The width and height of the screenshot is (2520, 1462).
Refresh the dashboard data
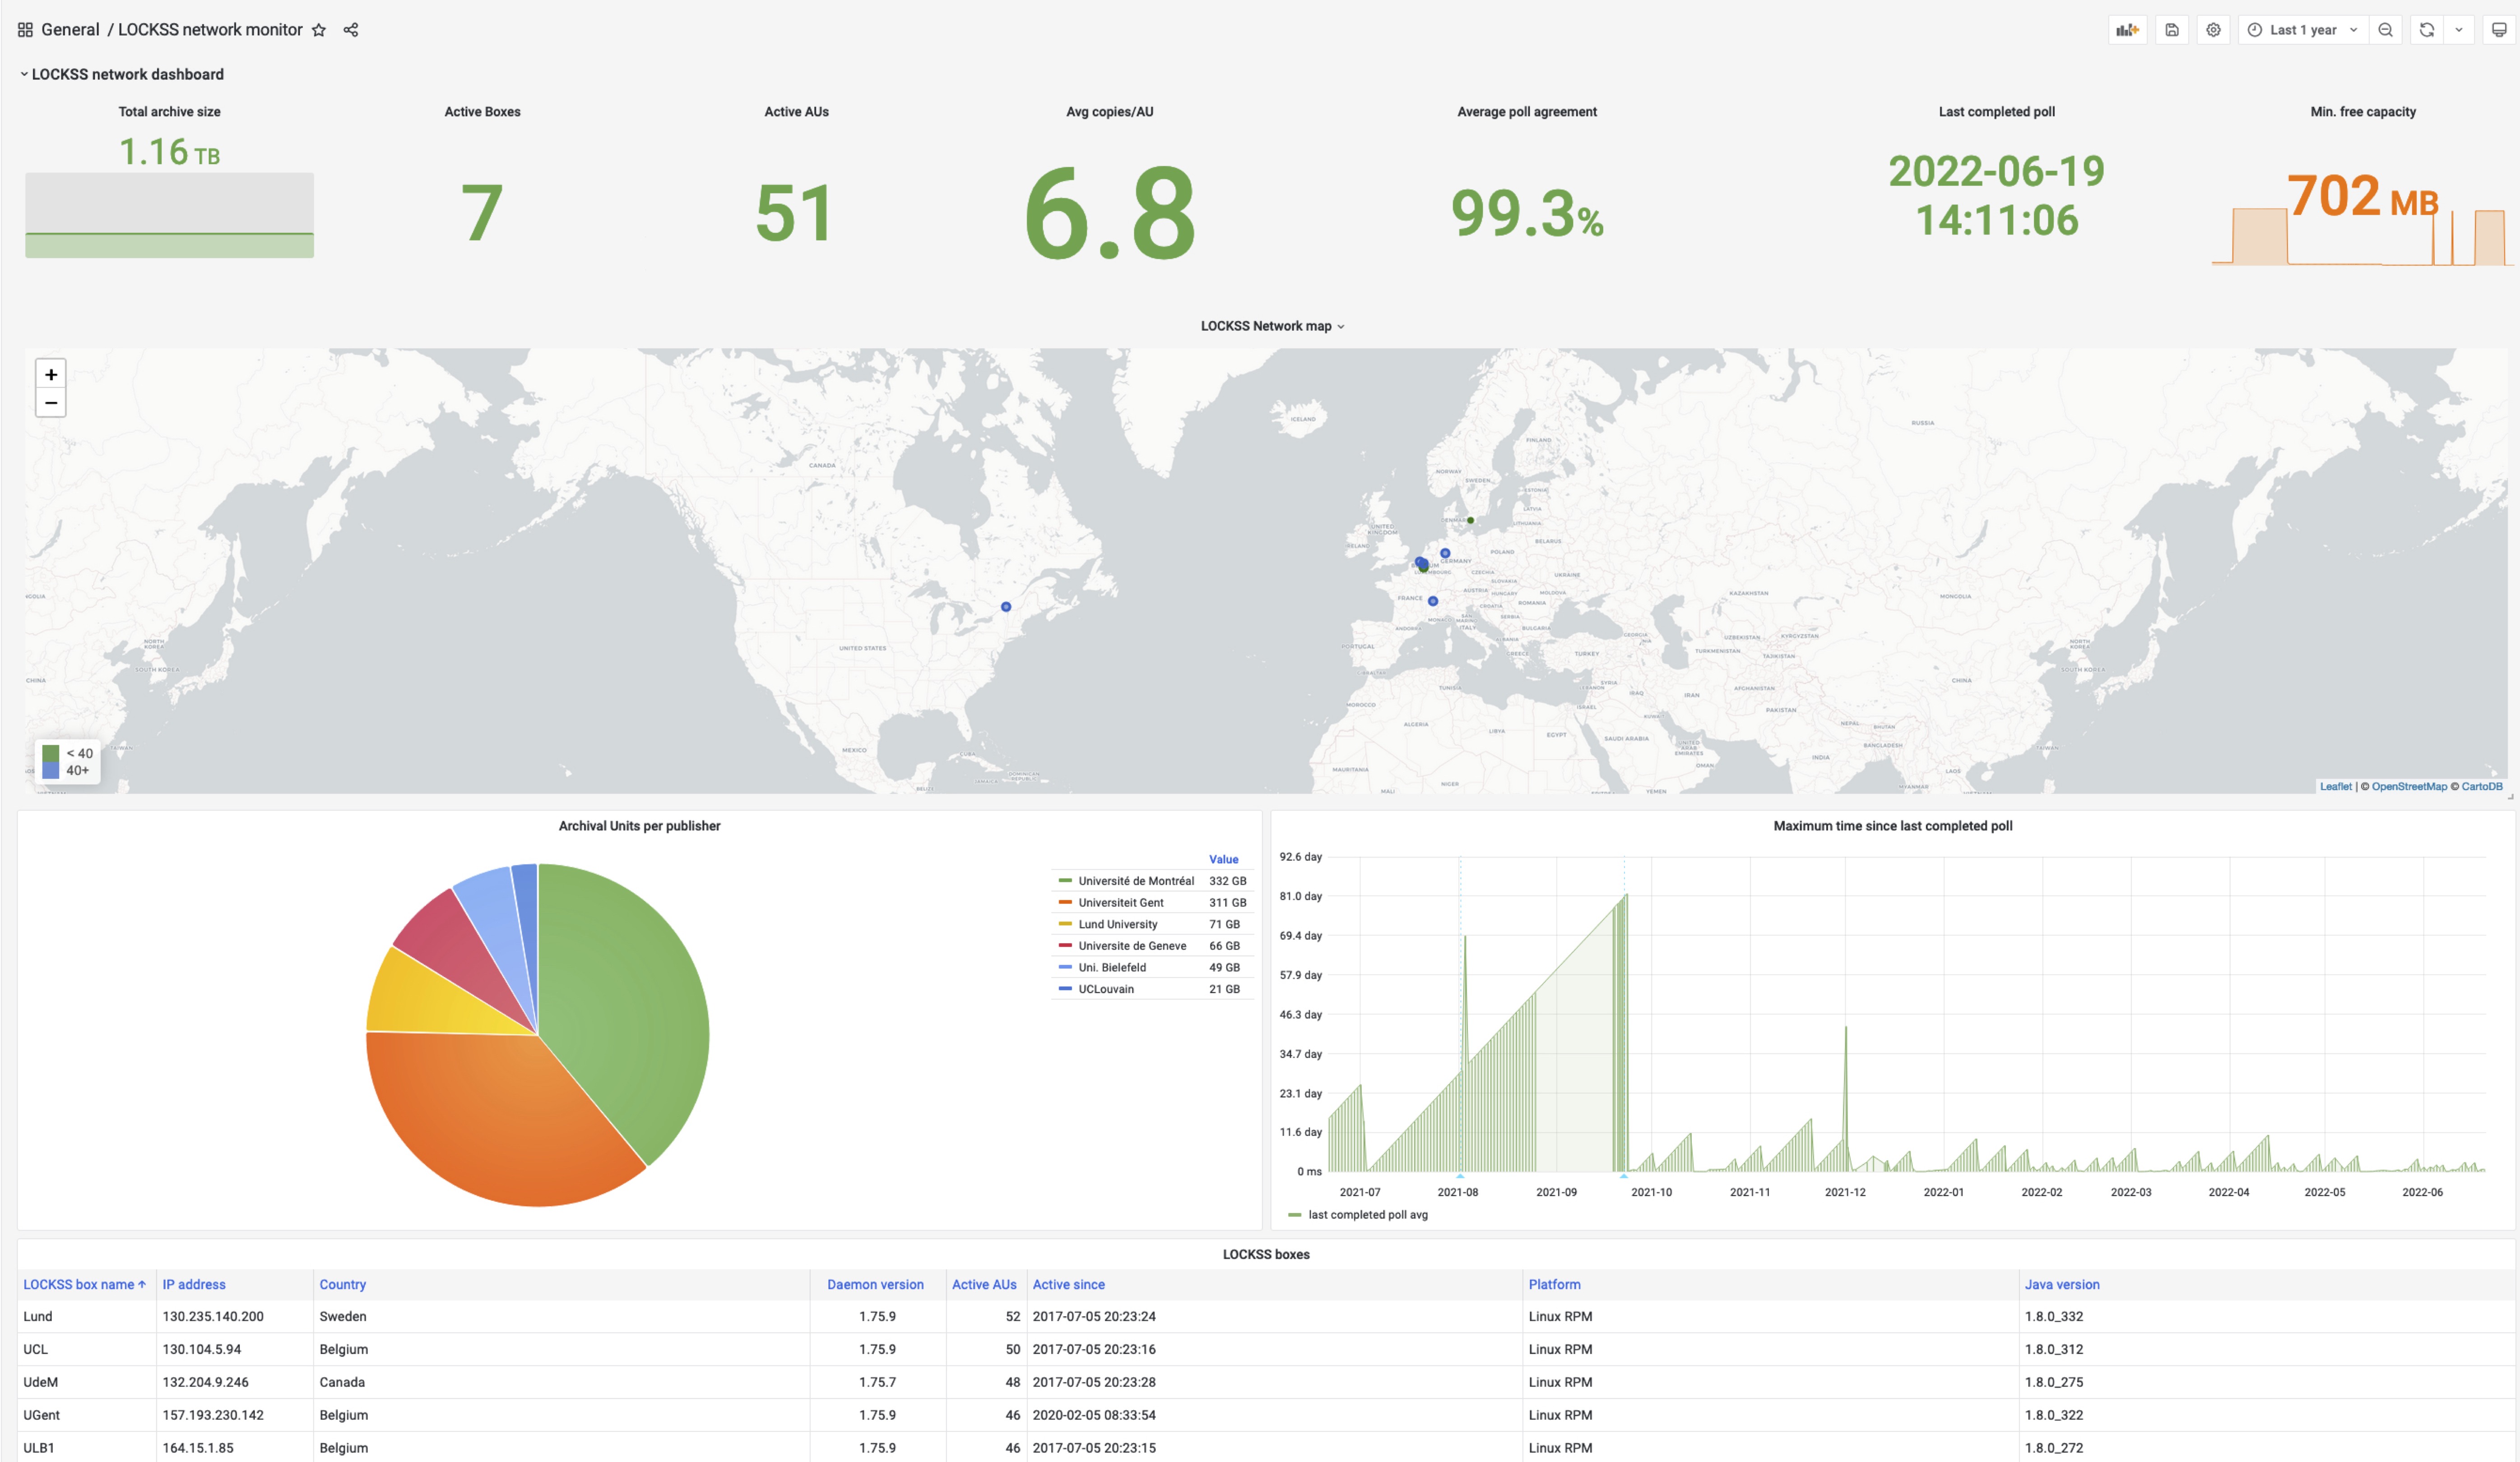coord(2426,29)
